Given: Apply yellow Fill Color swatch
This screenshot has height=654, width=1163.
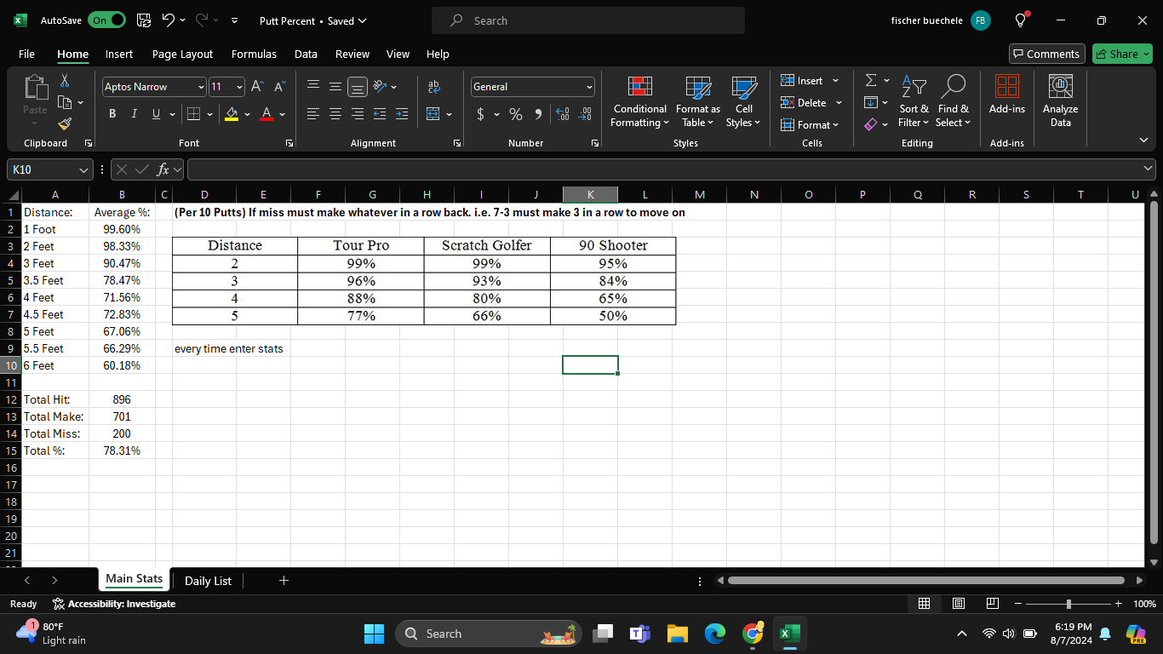Looking at the screenshot, I should pyautogui.click(x=232, y=114).
